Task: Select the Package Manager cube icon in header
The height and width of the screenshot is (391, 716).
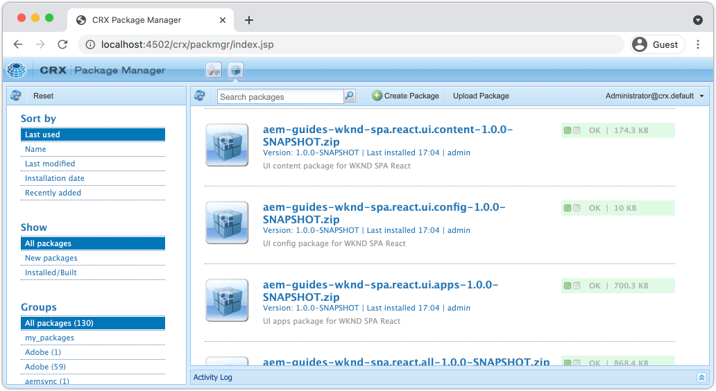Action: (x=236, y=70)
